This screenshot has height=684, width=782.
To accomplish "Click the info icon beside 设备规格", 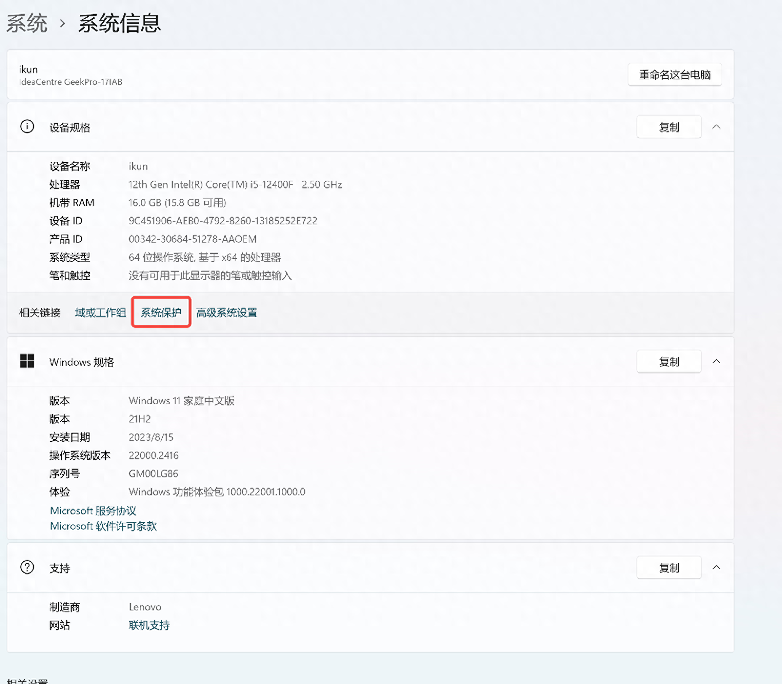I will [27, 127].
